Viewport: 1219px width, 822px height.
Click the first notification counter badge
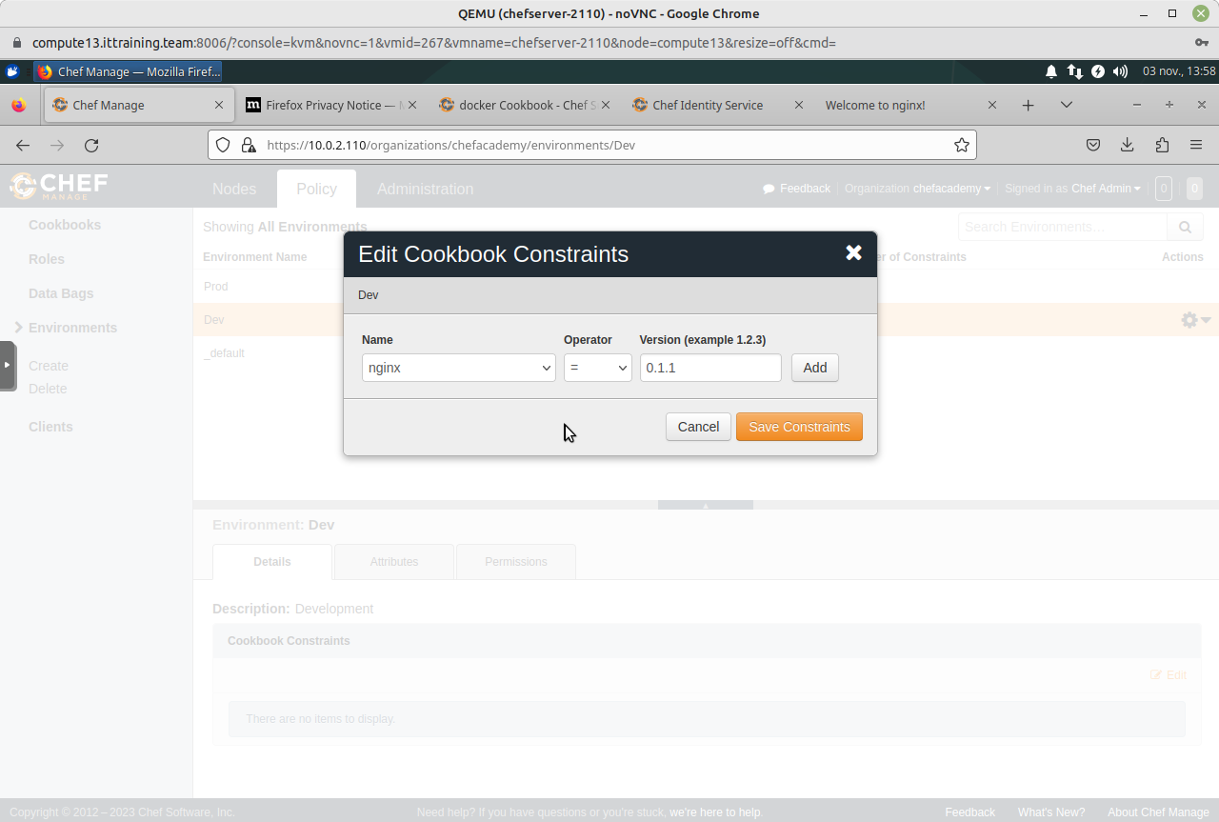1163,189
